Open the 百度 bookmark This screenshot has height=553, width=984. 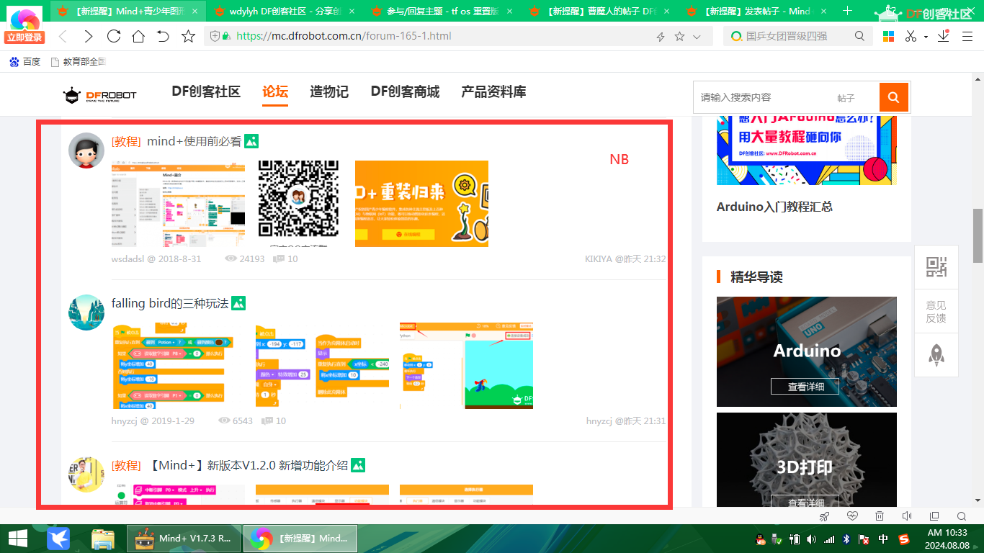coord(24,62)
